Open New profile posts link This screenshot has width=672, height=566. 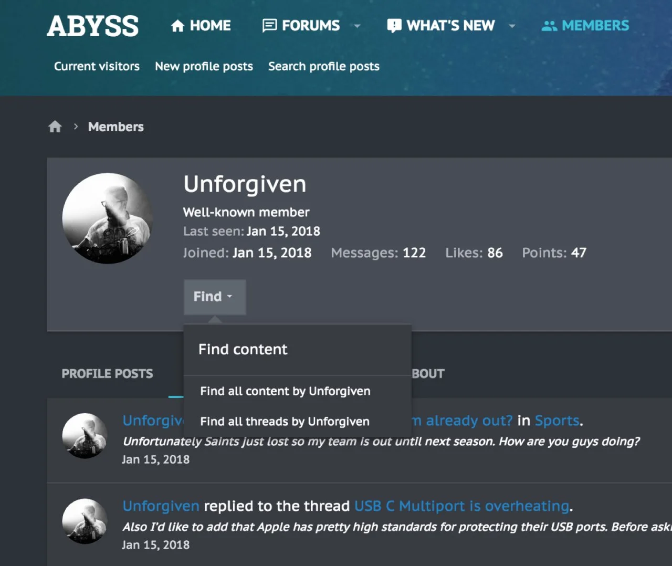[x=204, y=67]
